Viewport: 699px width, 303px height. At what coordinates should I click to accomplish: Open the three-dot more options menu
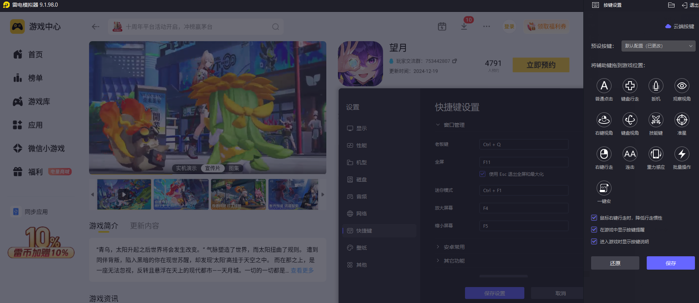pos(487,26)
